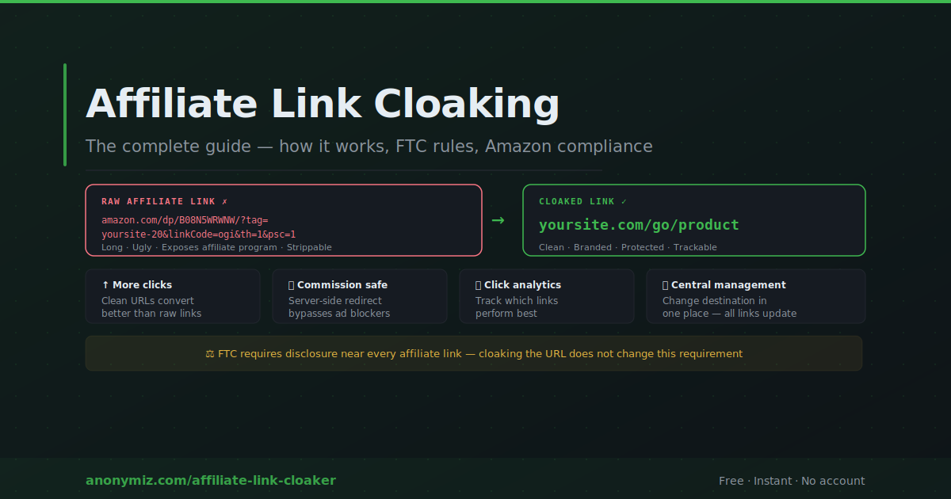Click 'Track which links perform best' text
The height and width of the screenshot is (499, 951).
point(517,307)
